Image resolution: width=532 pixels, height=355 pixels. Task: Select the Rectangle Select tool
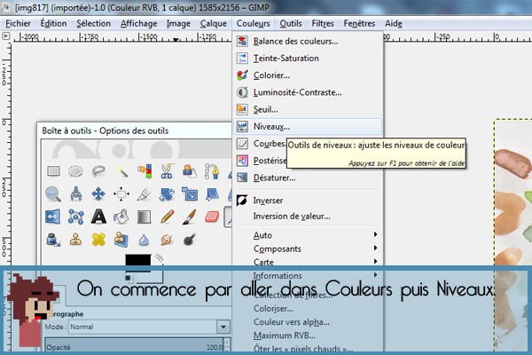53,171
